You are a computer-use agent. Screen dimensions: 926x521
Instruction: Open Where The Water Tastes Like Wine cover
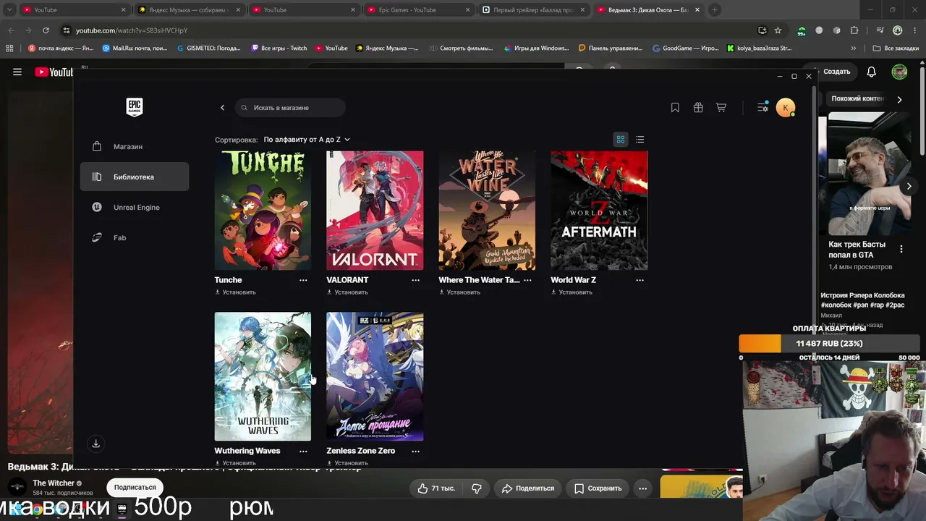point(487,211)
